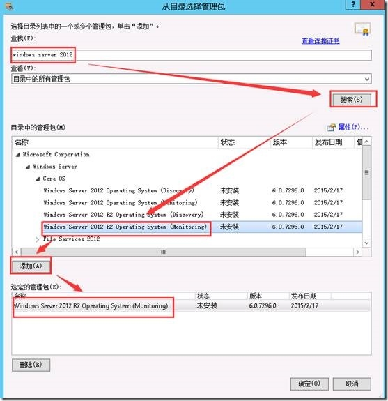This screenshot has width=388, height=401.
Task: Click 2015/2/17 date in selected packs row
Action: coord(304,305)
